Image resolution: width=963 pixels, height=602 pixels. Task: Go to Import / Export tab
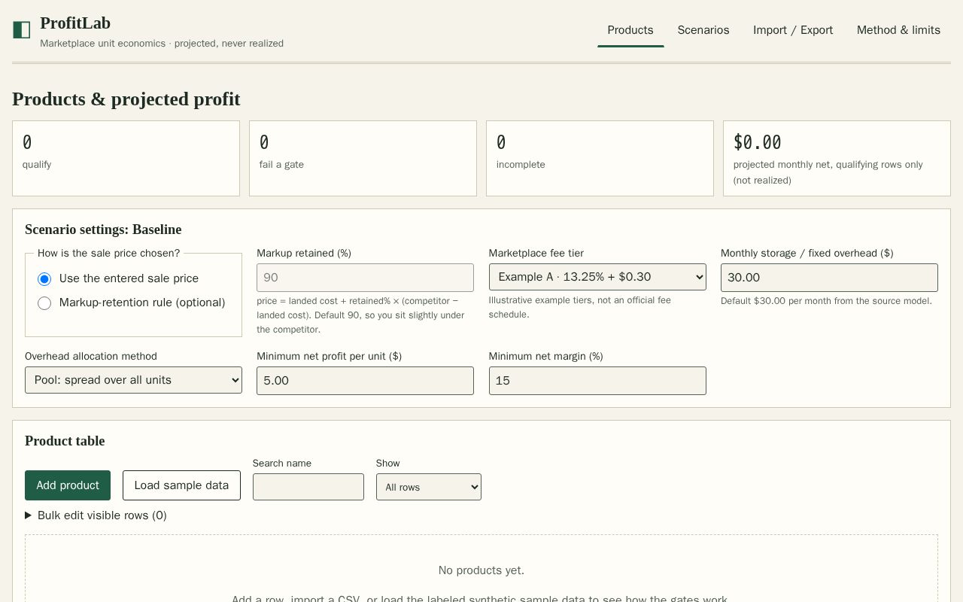793,30
